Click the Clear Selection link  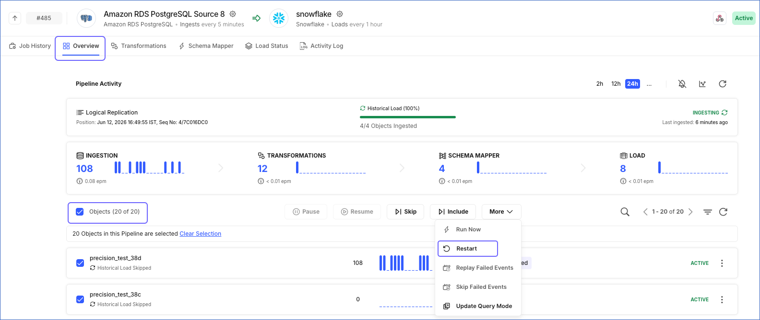201,234
